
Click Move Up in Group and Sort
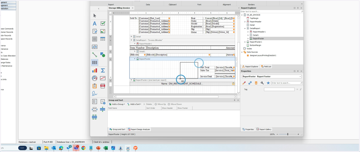tap(160, 104)
